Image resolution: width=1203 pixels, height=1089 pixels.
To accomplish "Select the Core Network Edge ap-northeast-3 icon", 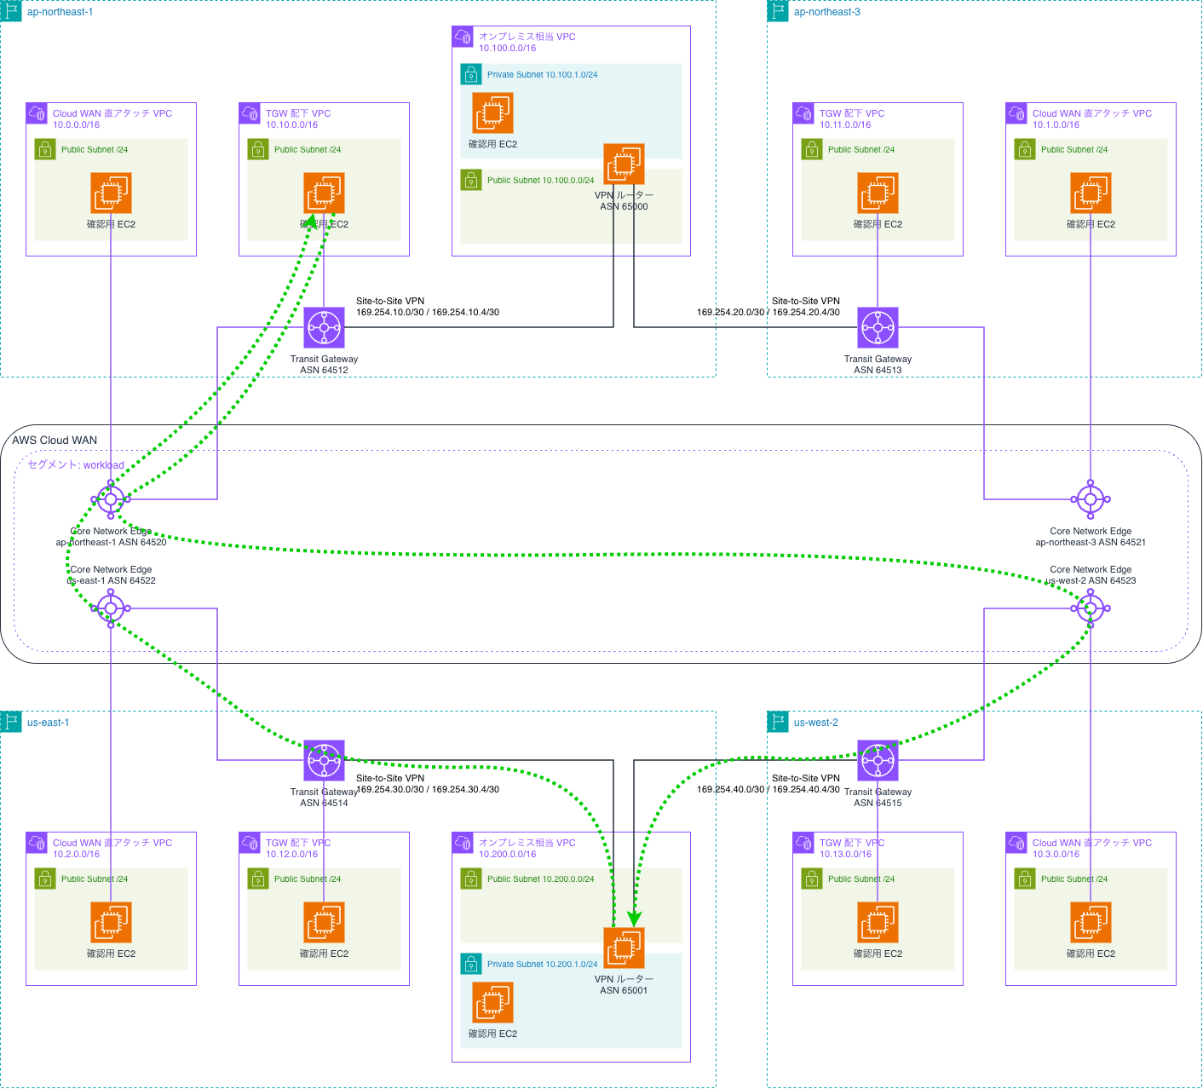I will pos(1091,499).
